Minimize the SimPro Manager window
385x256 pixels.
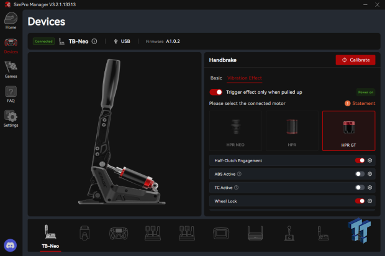[365, 5]
